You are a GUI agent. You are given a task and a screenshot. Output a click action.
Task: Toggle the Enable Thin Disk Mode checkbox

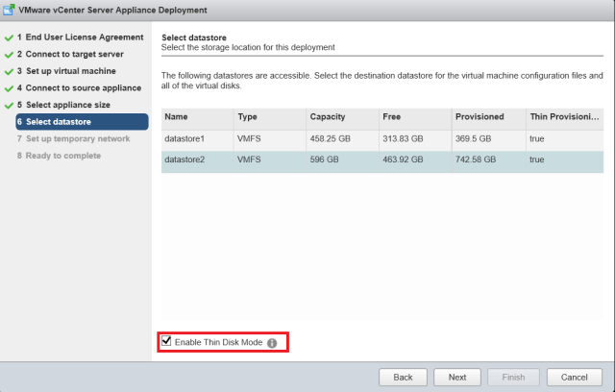pos(166,341)
